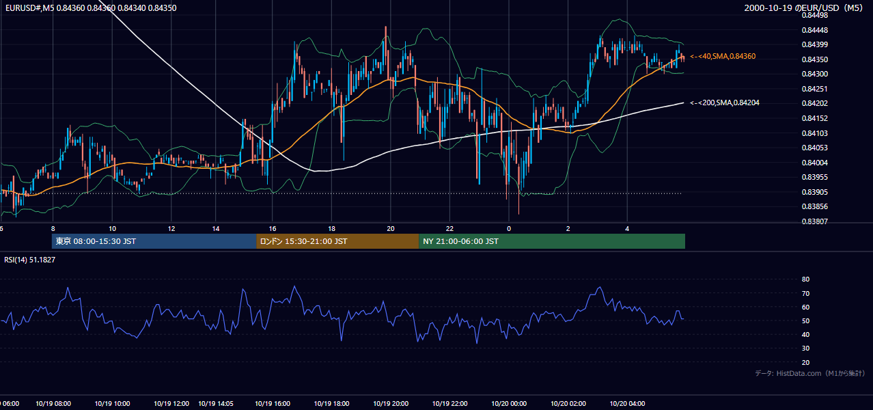Click price axis label 0.84152
The image size is (873, 410).
click(x=814, y=118)
